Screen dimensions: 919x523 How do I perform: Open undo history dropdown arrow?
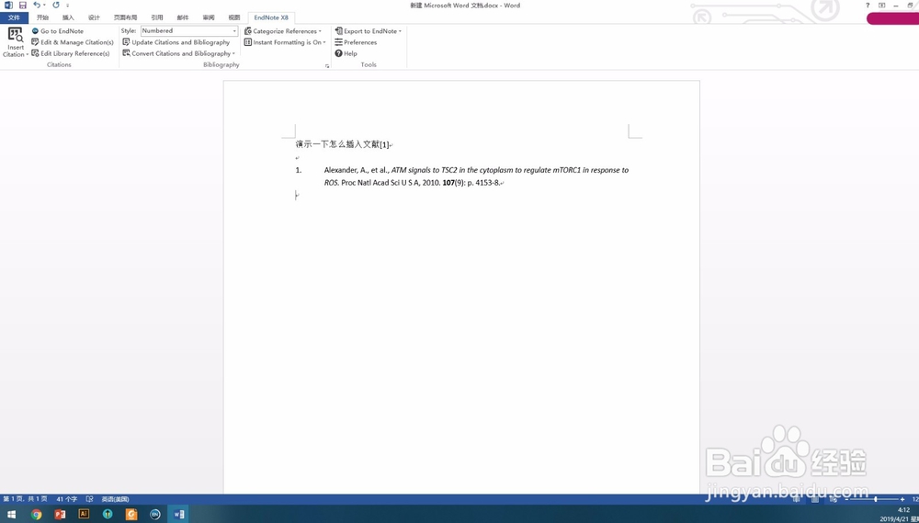click(44, 6)
